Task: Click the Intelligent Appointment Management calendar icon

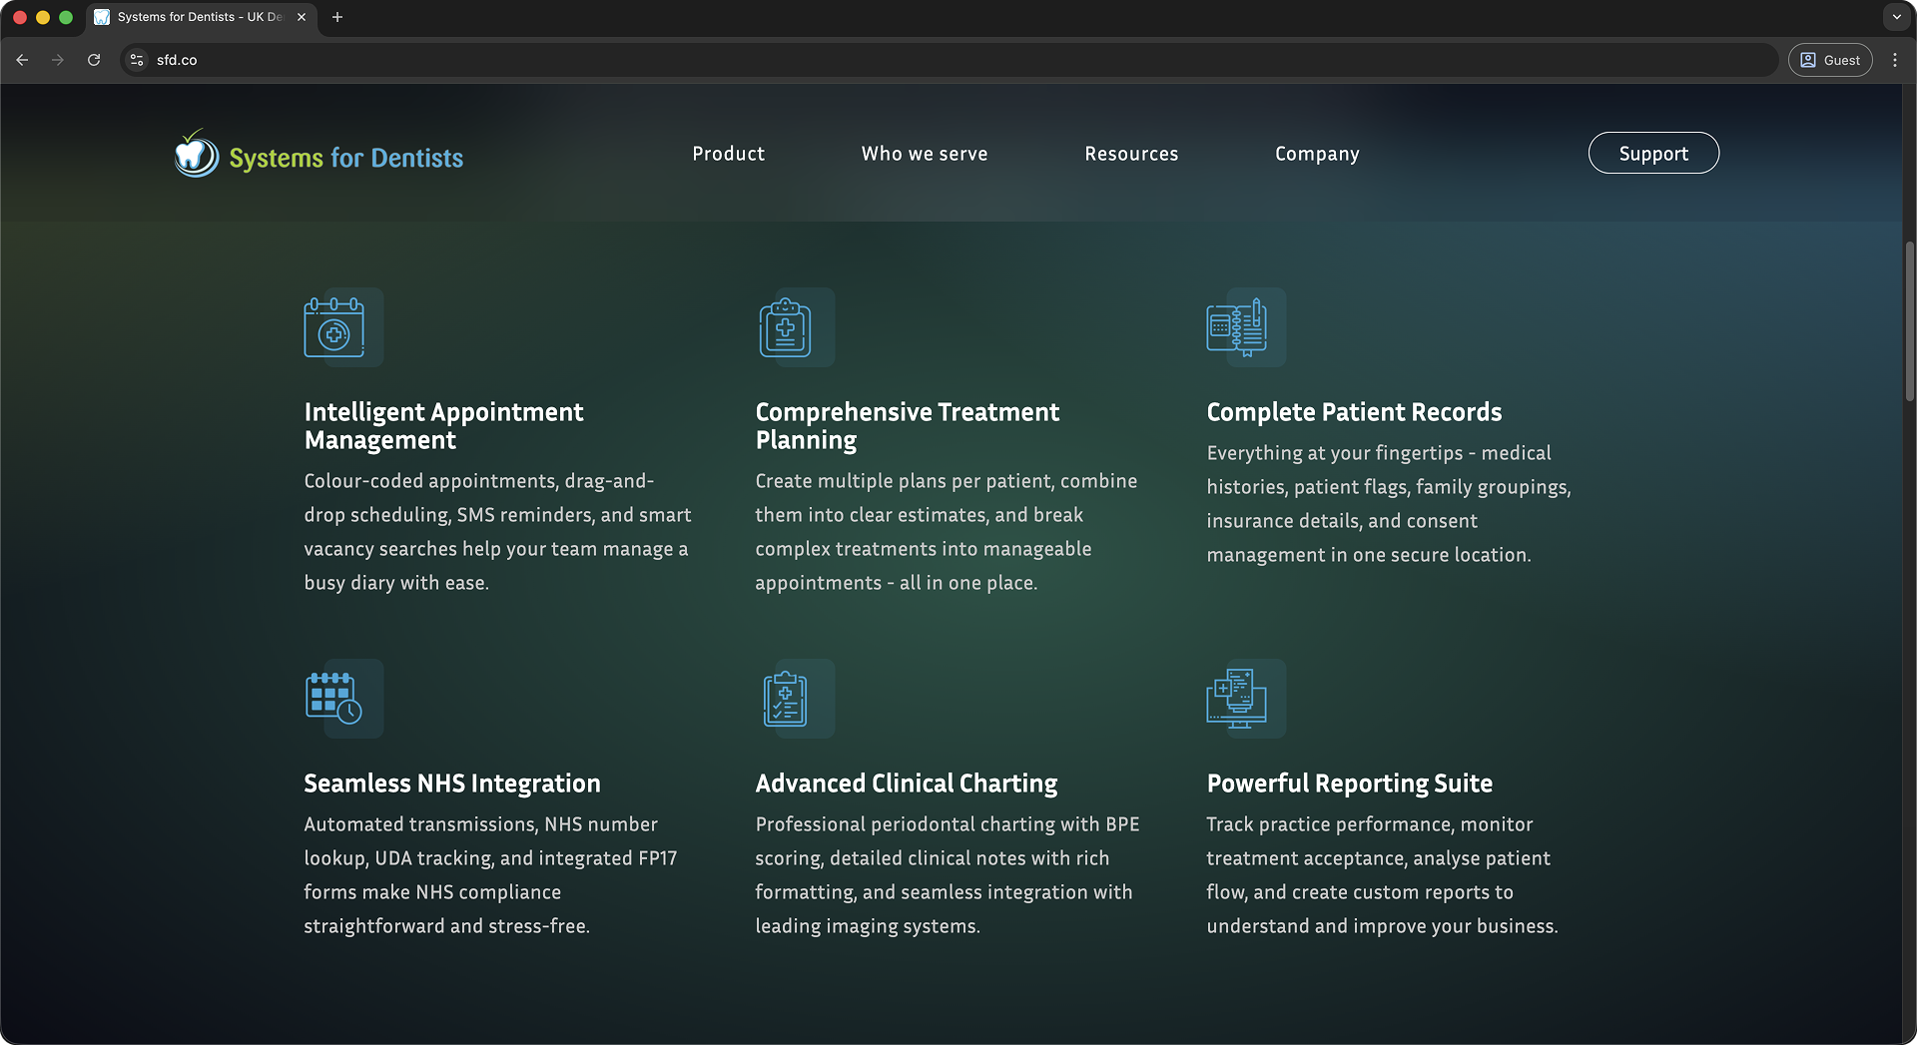Action: pyautogui.click(x=334, y=327)
